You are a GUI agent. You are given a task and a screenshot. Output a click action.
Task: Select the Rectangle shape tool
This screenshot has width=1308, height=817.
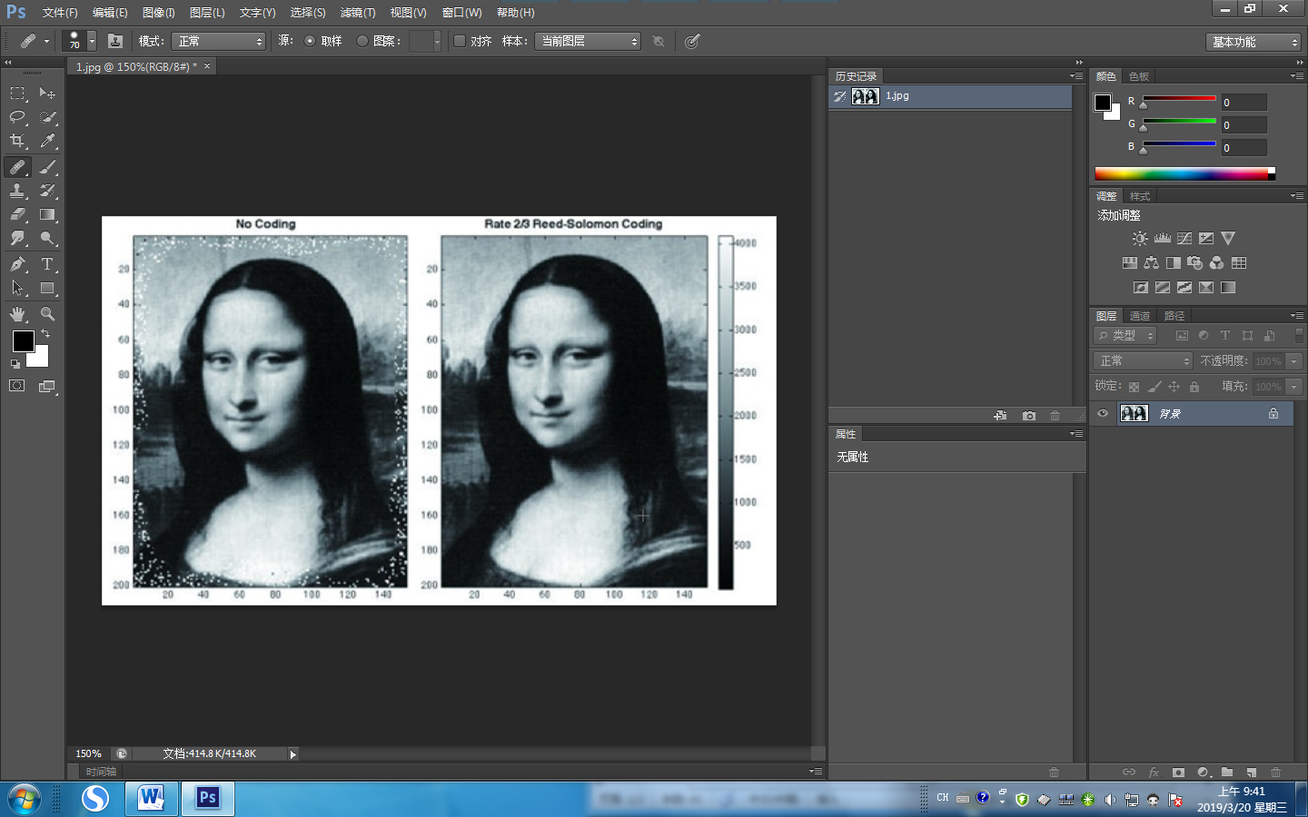coord(47,289)
